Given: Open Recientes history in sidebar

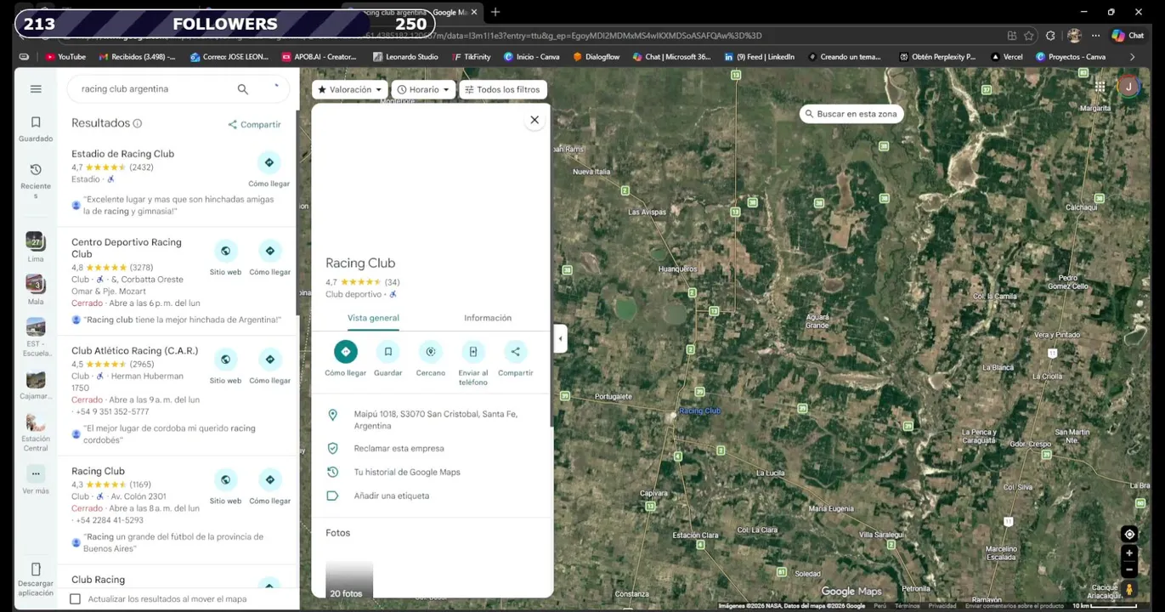Looking at the screenshot, I should pyautogui.click(x=36, y=181).
